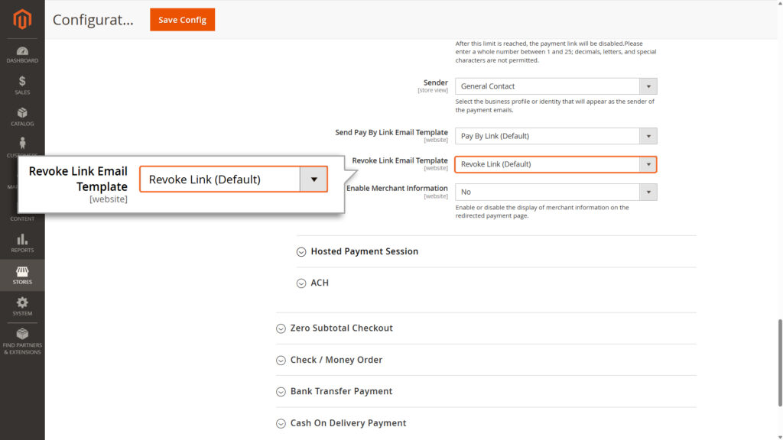Select the Reports sidebar icon

(22, 243)
